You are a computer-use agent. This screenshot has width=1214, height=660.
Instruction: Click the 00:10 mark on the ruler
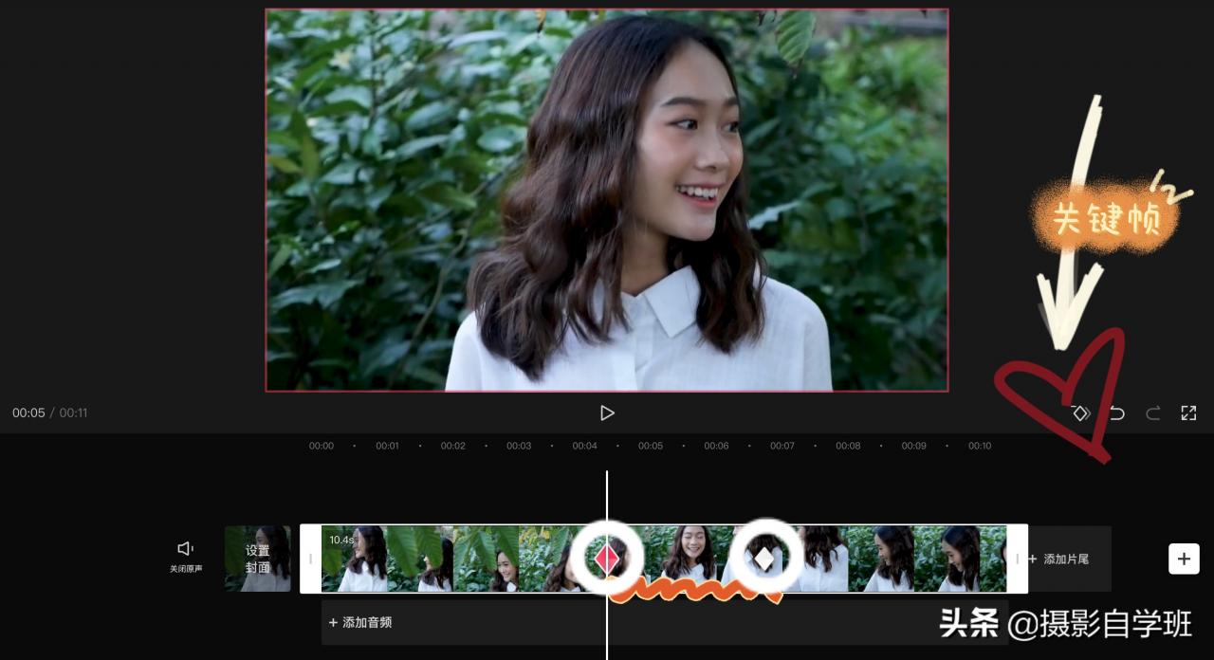point(980,446)
